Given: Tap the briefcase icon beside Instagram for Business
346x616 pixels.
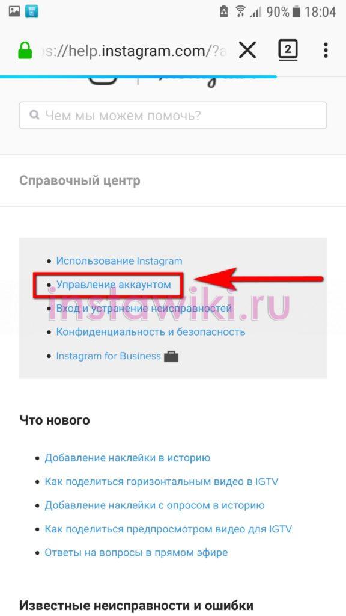Looking at the screenshot, I should (x=171, y=357).
